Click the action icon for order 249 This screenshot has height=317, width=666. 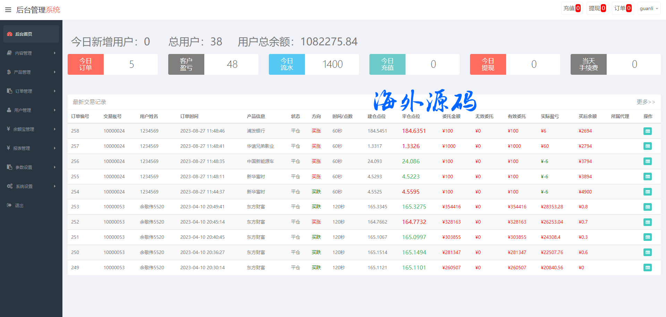(647, 268)
